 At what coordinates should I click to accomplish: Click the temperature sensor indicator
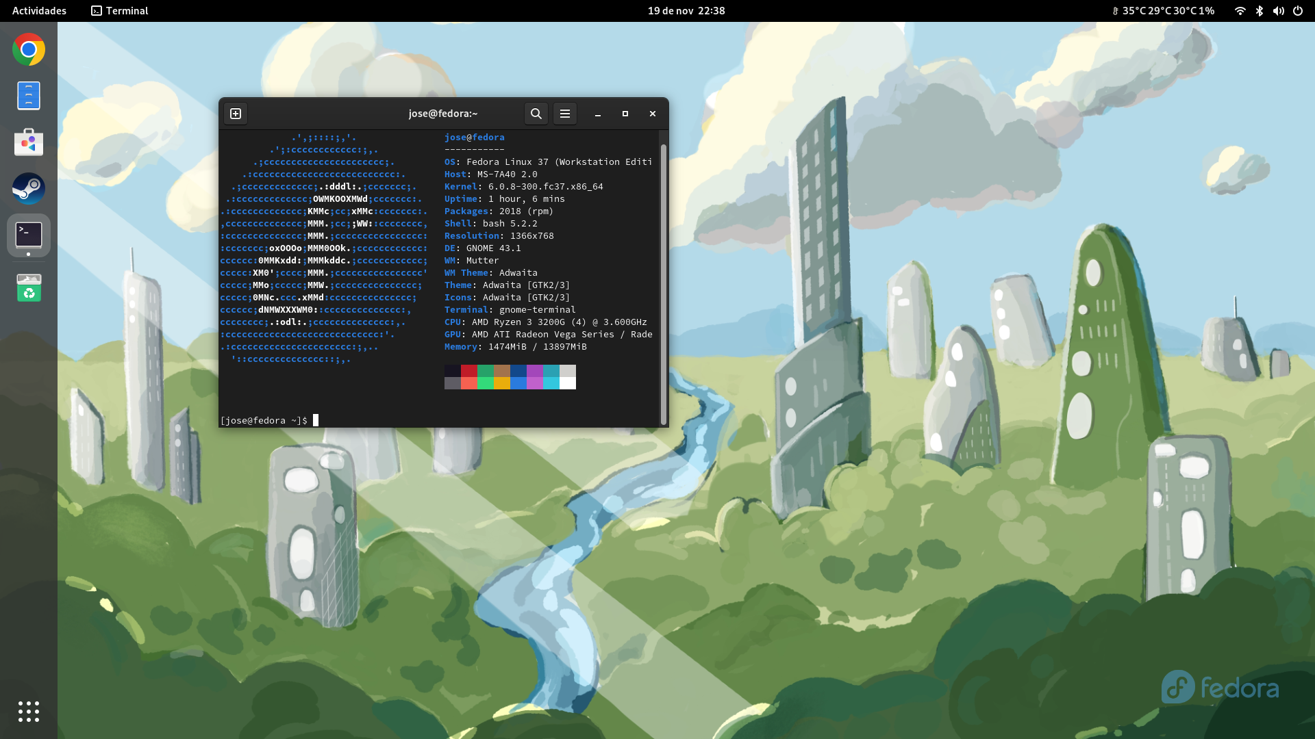coord(1163,11)
